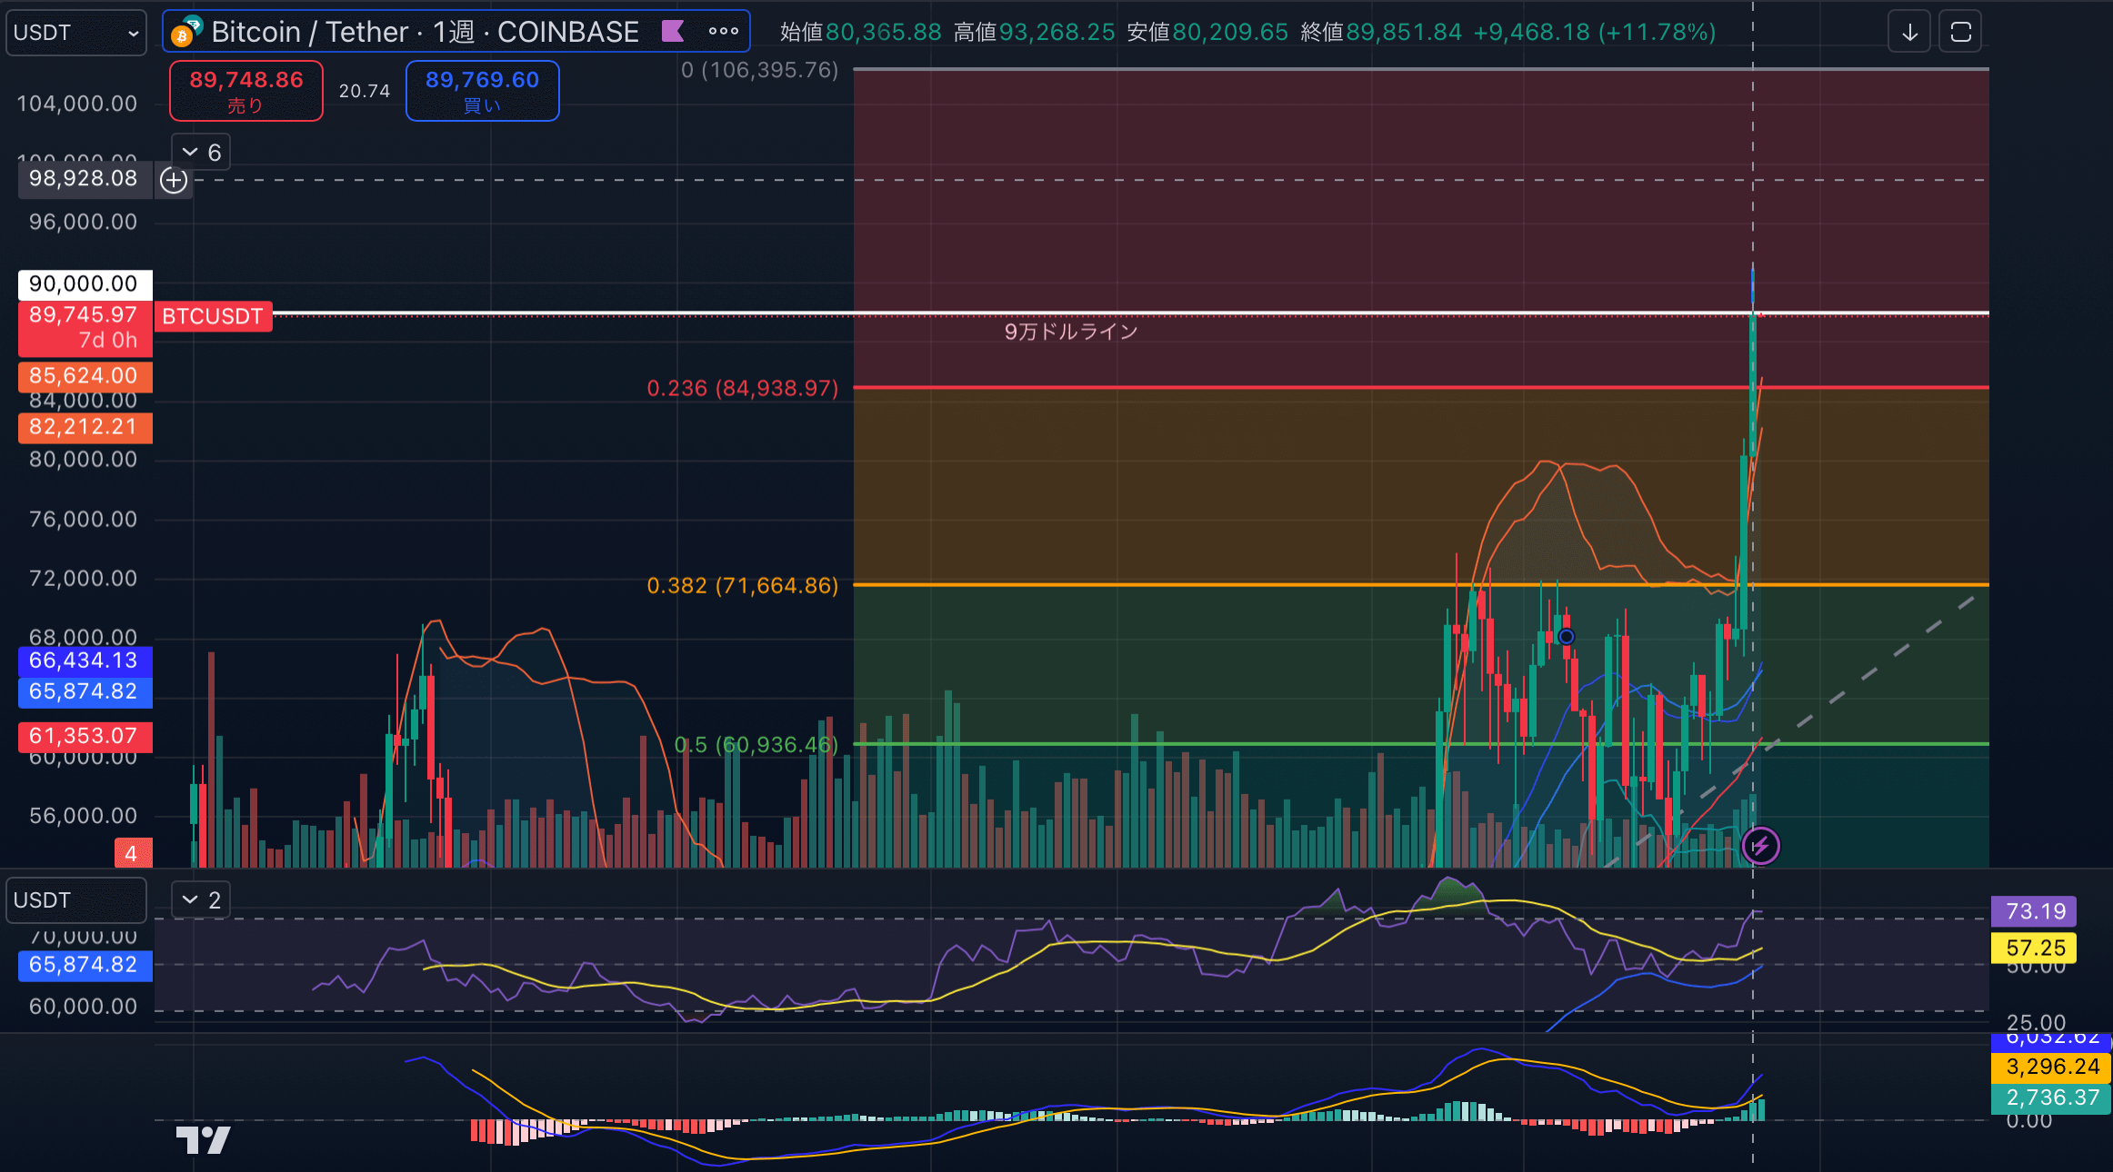Click the Bitcoin / Tether symbol title
This screenshot has height=1172, width=2113.
point(425,32)
